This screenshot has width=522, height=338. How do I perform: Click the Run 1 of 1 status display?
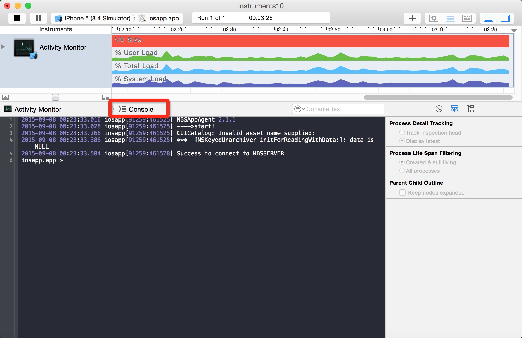211,18
